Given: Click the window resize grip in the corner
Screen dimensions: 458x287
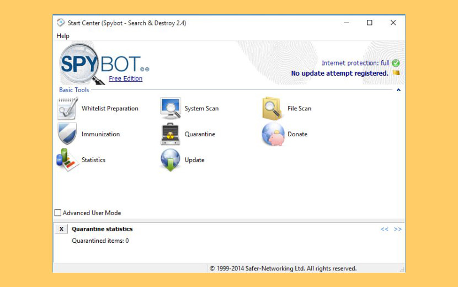Looking at the screenshot, I should [402, 269].
